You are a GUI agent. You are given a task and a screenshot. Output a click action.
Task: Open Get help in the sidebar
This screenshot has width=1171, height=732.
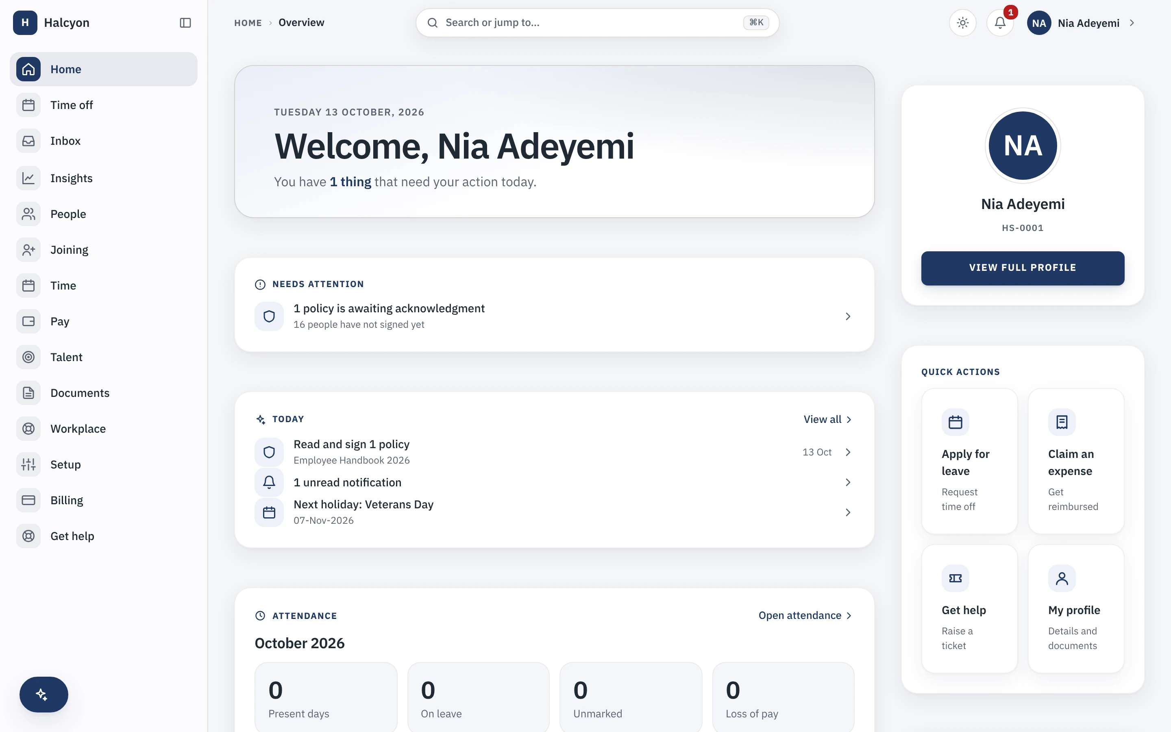click(x=103, y=536)
